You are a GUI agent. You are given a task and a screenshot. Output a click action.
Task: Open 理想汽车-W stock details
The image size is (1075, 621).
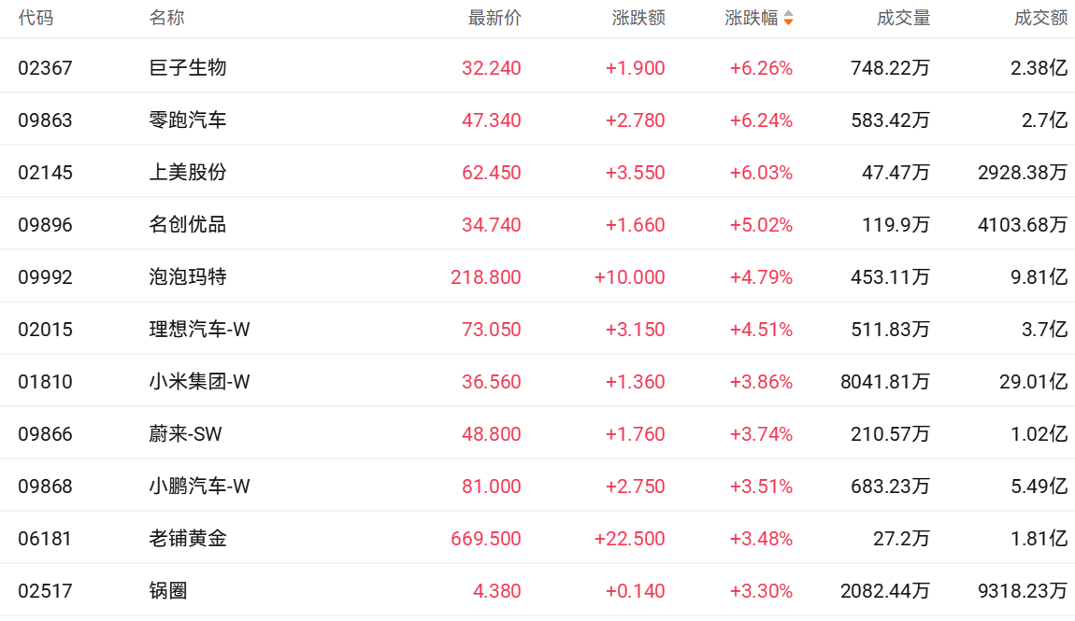click(x=200, y=330)
